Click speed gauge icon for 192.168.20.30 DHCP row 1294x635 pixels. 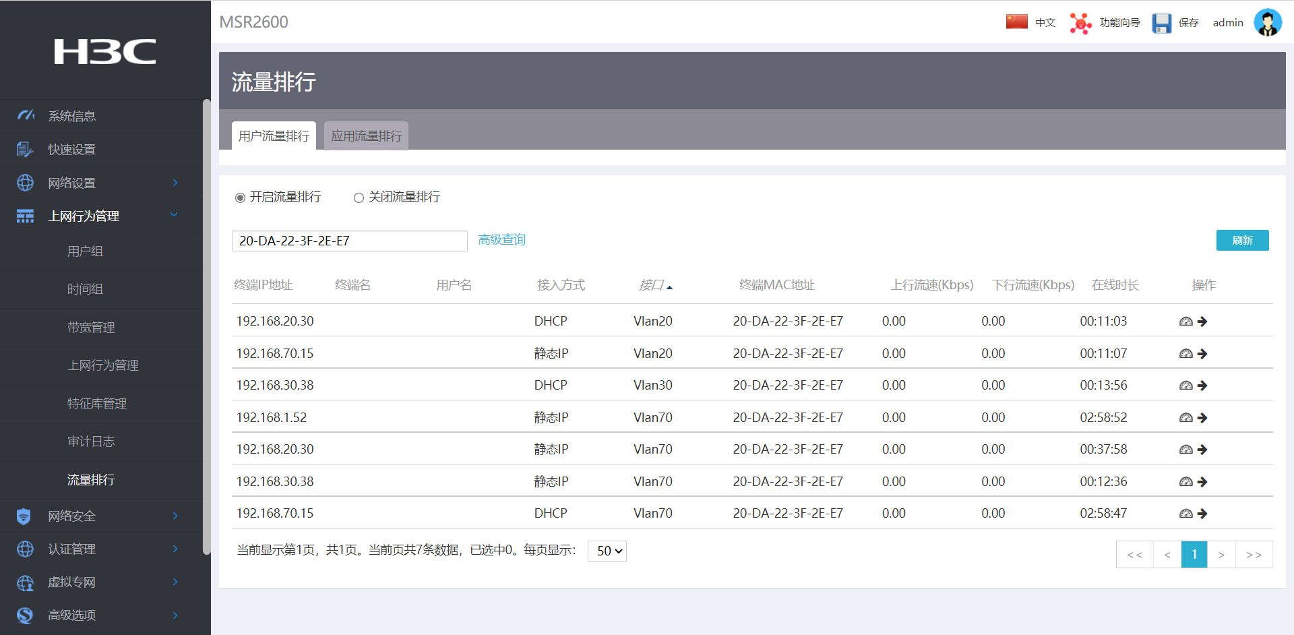[x=1185, y=322]
